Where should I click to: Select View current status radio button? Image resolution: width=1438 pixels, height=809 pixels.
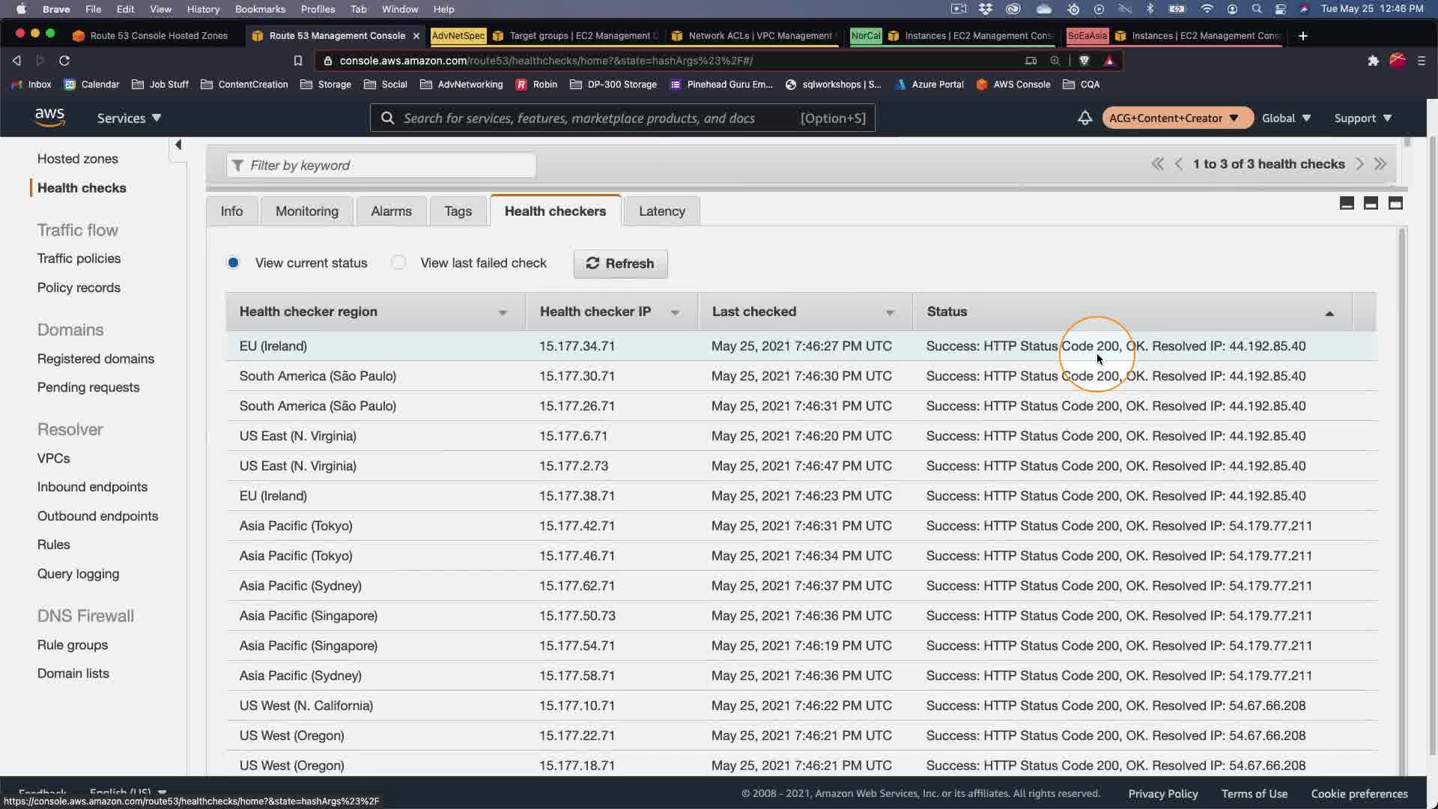tap(233, 263)
